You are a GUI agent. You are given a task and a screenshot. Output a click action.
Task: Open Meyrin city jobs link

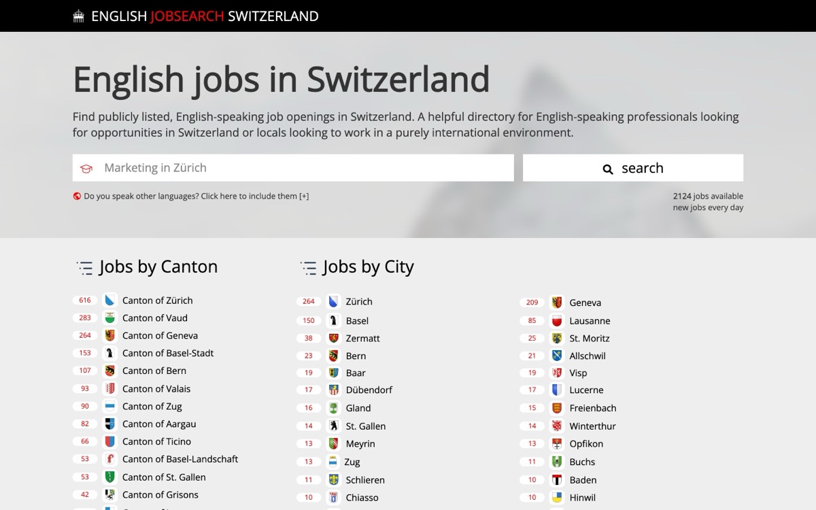360,443
